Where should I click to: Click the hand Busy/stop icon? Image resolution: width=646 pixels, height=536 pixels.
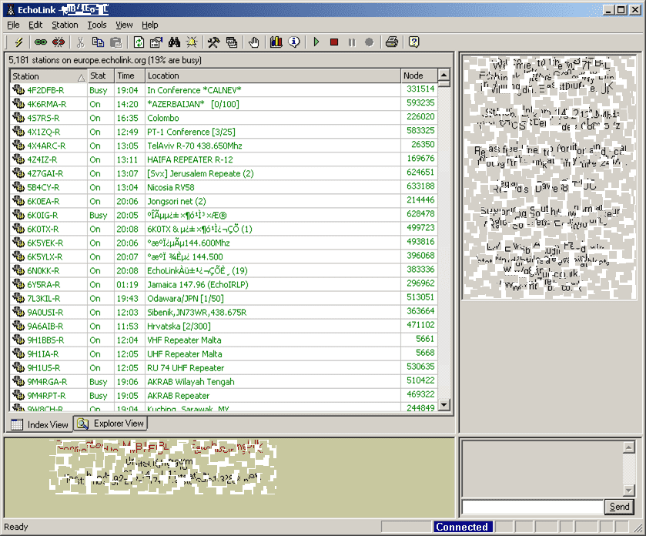[254, 42]
